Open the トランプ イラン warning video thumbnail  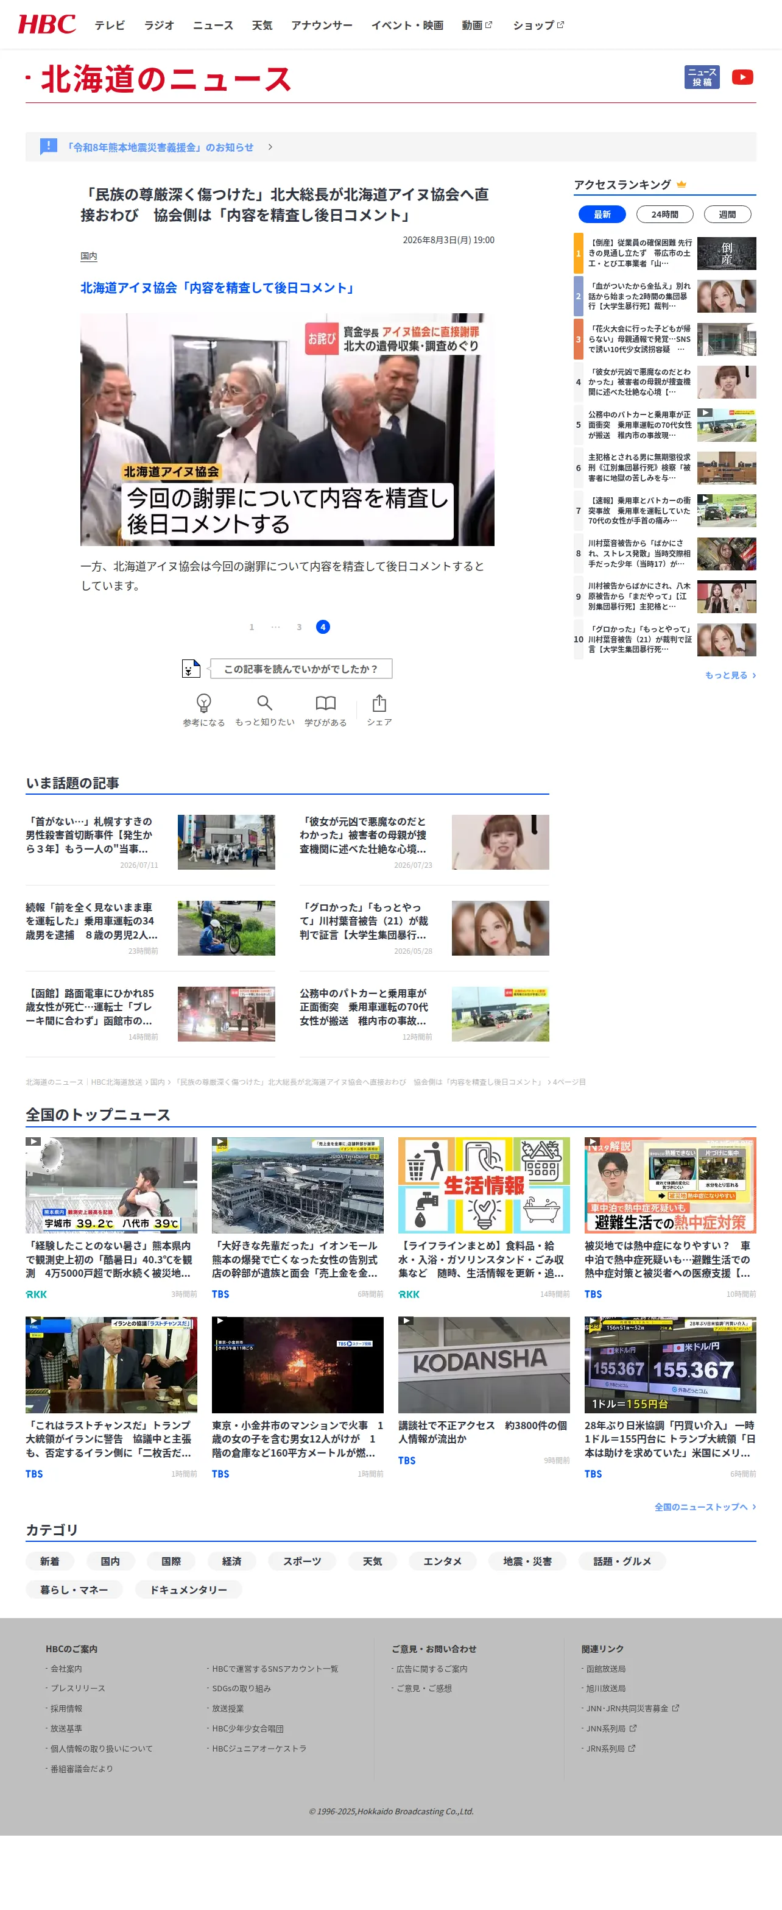[x=111, y=1365]
